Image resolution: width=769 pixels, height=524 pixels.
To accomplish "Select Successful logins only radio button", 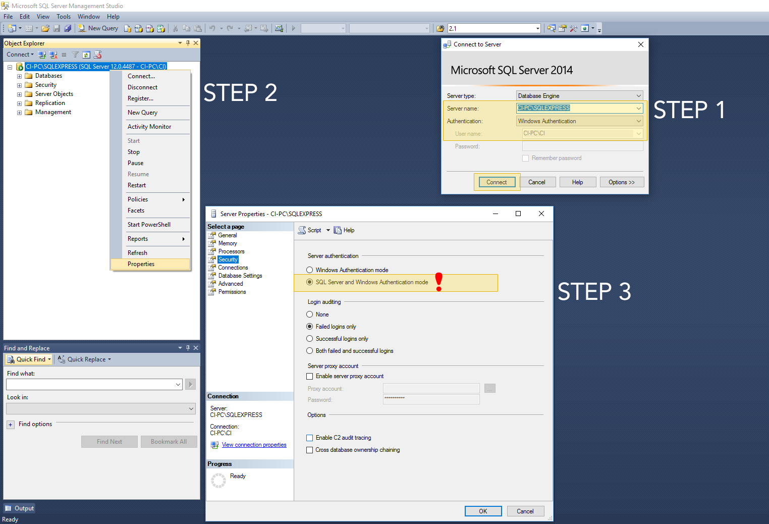I will click(x=310, y=339).
